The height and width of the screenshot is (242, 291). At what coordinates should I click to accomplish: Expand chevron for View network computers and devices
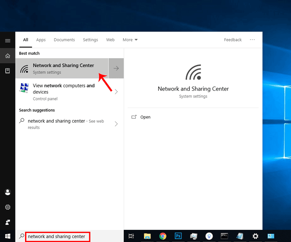point(116,91)
